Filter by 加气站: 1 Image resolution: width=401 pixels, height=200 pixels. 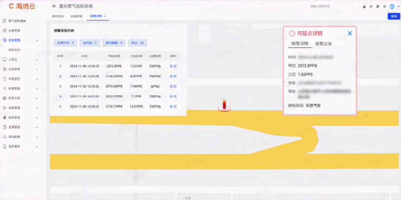[90, 43]
